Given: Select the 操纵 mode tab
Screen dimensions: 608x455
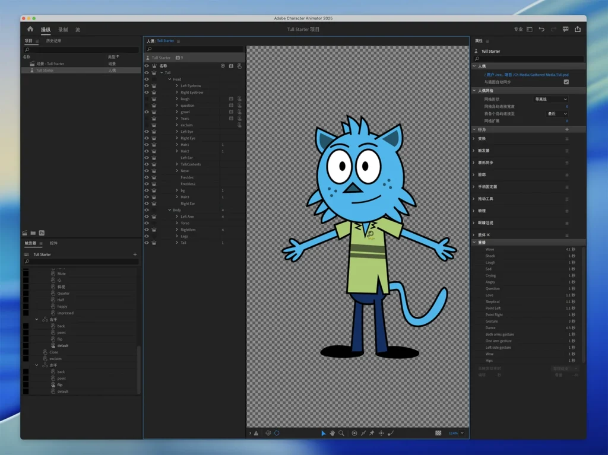Looking at the screenshot, I should tap(46, 30).
